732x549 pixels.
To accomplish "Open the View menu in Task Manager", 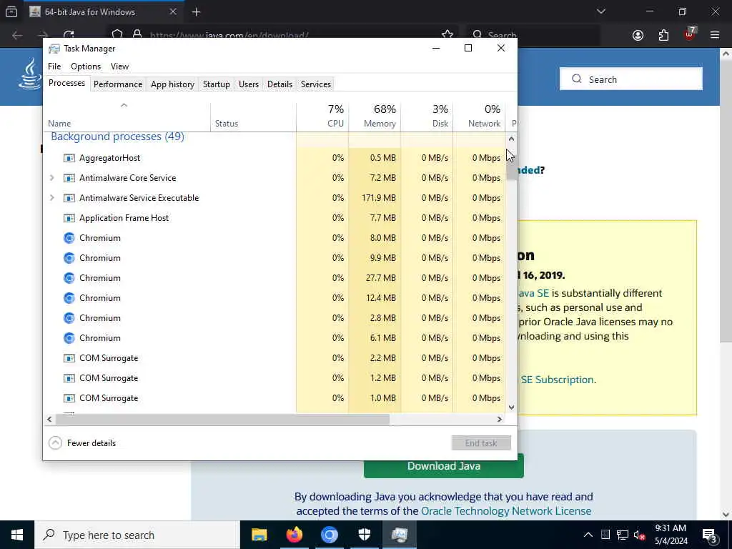I will coord(119,66).
